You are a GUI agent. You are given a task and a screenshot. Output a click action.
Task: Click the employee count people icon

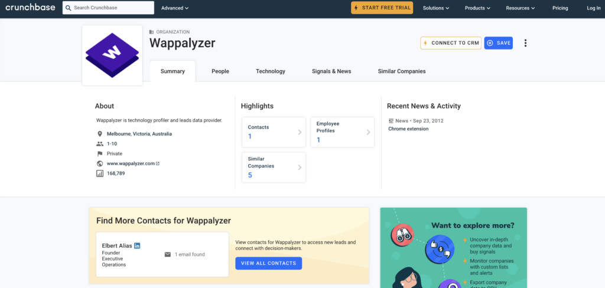coord(99,144)
